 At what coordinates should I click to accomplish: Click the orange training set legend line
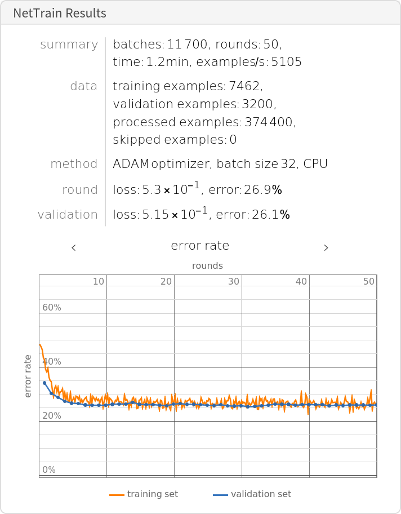117,495
